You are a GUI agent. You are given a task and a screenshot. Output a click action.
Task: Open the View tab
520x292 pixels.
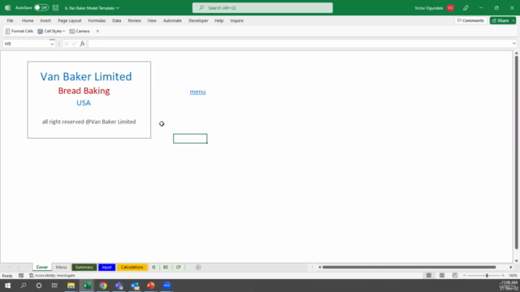[152, 20]
